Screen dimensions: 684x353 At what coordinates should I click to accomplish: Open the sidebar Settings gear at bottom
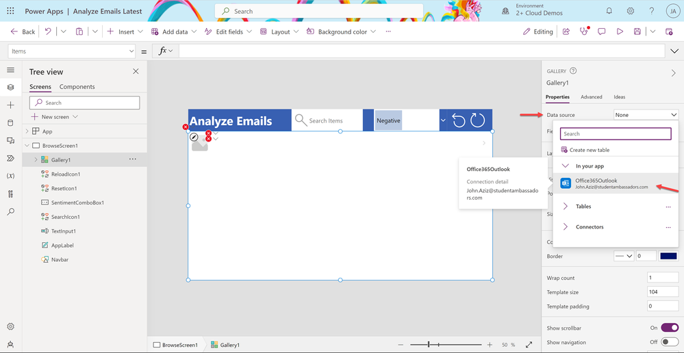pyautogui.click(x=11, y=326)
